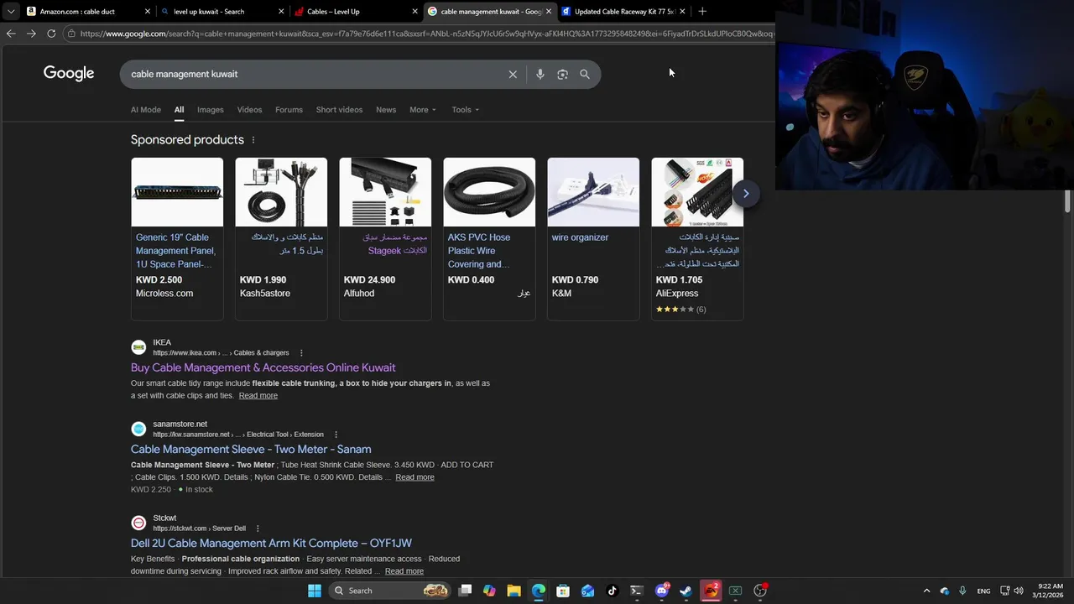Open options for Stckwt result
The height and width of the screenshot is (604, 1074).
[x=258, y=528]
